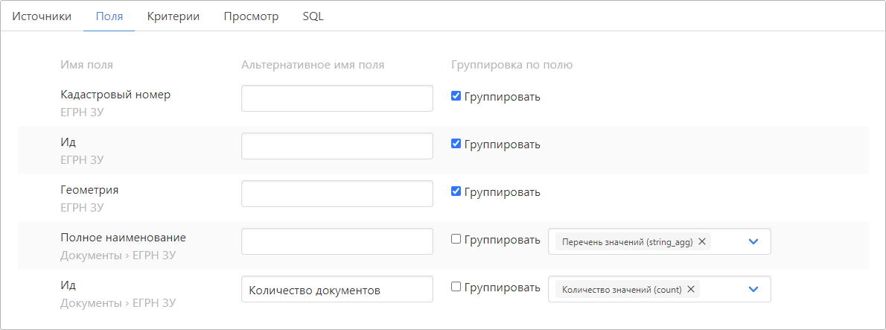Image resolution: width=886 pixels, height=330 pixels.
Task: Uncheck Группировать for ЕГРН ЗУ Ид row
Action: pyautogui.click(x=456, y=144)
